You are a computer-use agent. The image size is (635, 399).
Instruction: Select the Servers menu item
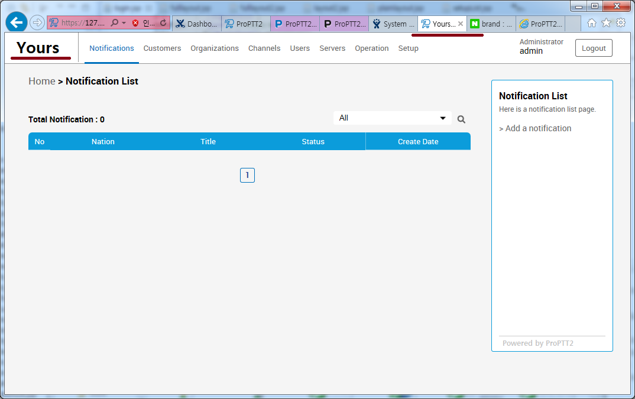pos(332,48)
